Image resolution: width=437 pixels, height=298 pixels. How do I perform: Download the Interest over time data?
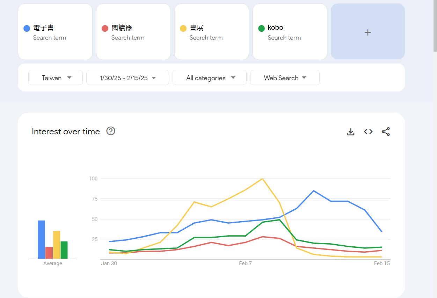(351, 132)
